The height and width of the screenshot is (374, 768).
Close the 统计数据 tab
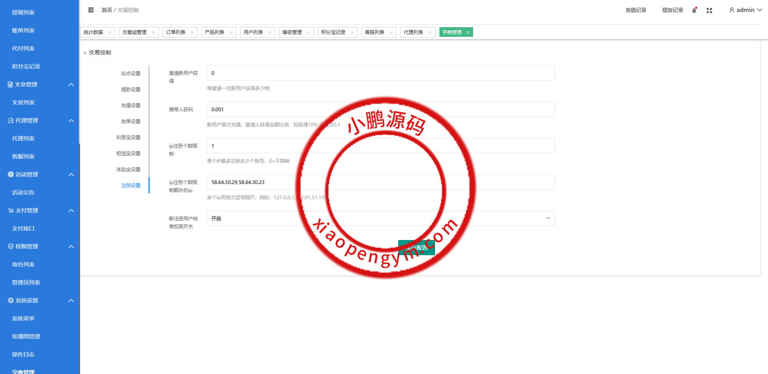(x=109, y=32)
